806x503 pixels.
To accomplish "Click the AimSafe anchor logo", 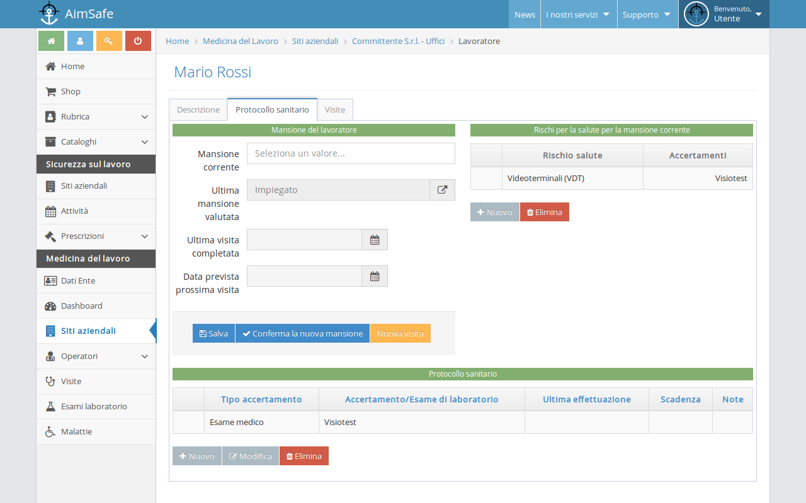I will 49,13.
